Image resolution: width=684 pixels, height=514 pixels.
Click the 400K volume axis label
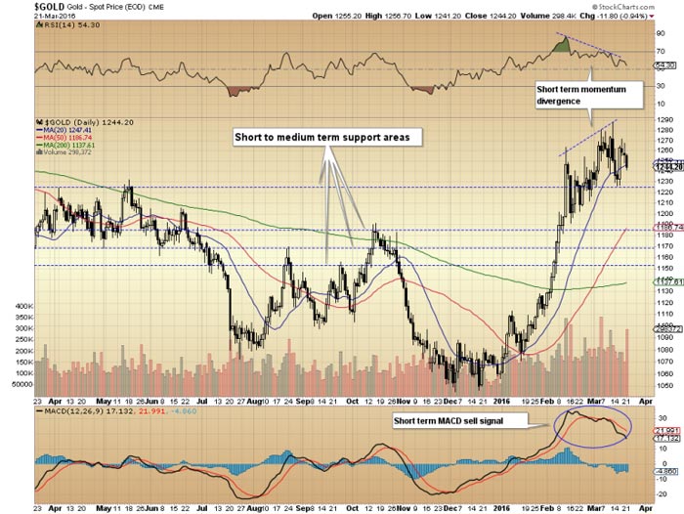[x=23, y=306]
